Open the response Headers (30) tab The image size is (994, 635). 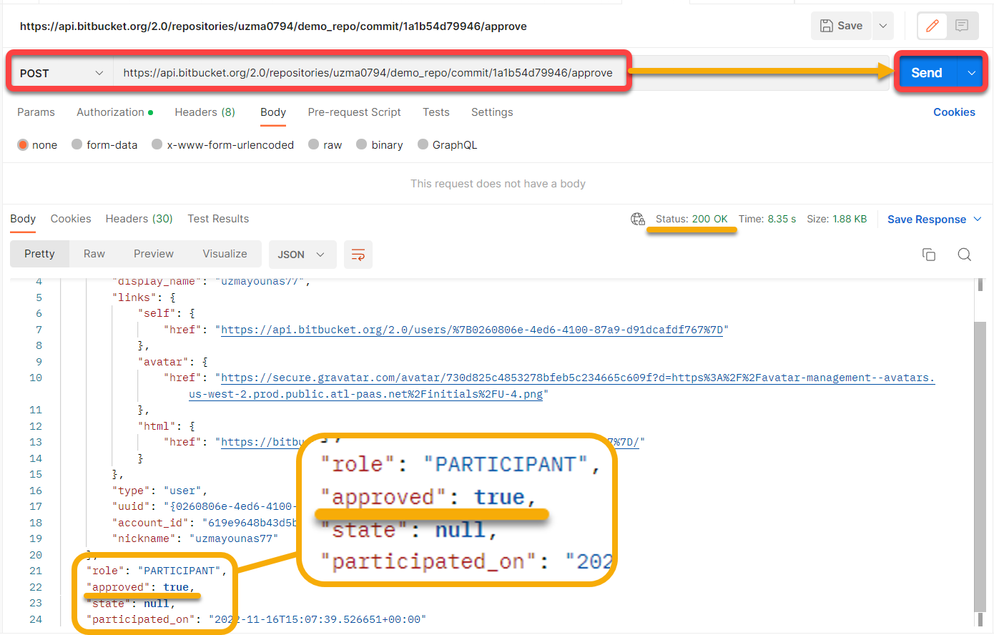[x=139, y=219]
